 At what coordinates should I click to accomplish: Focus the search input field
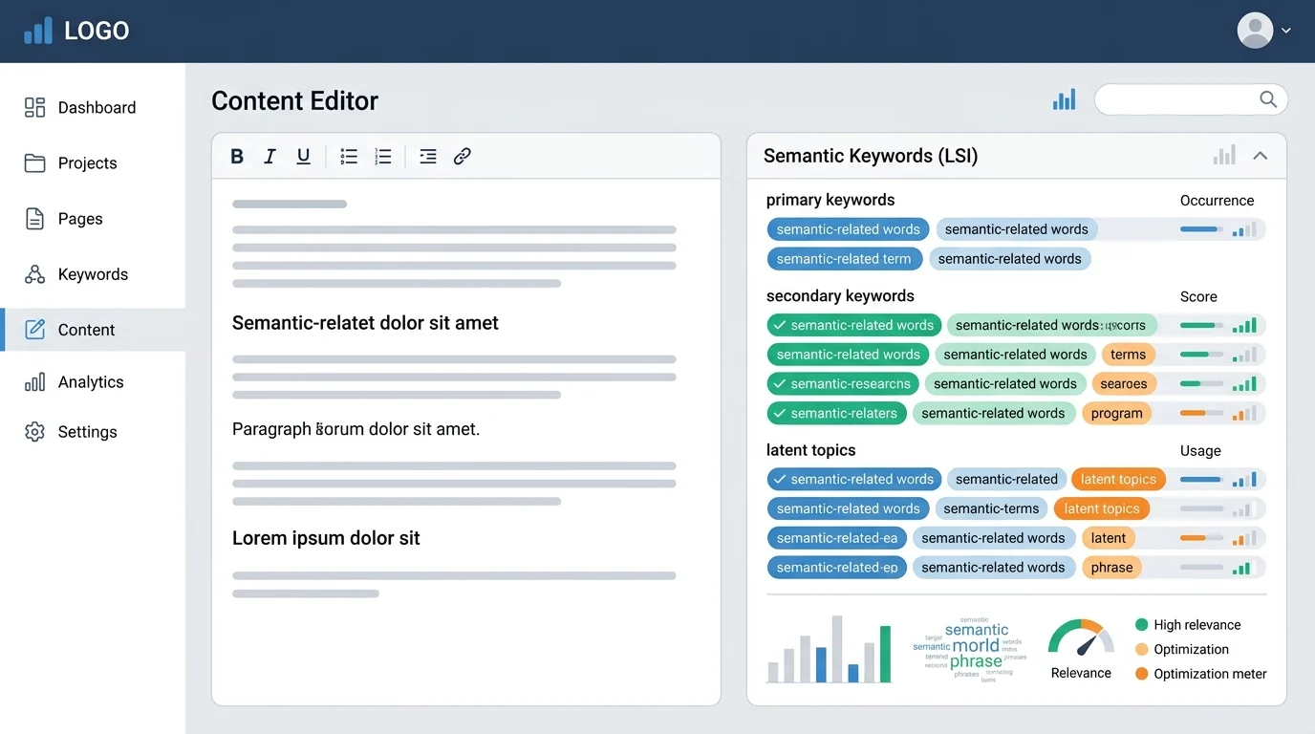point(1191,99)
